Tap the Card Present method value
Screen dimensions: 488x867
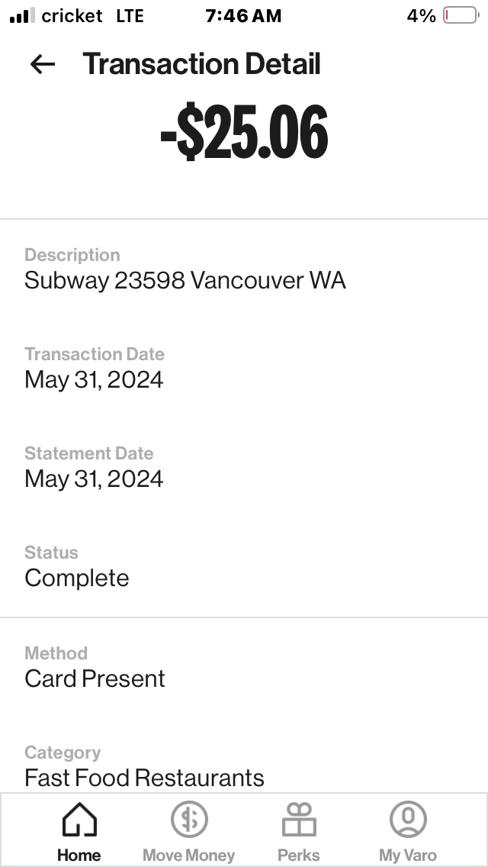pos(95,679)
